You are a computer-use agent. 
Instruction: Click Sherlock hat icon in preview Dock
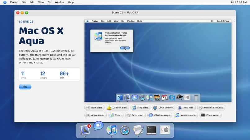point(179,97)
